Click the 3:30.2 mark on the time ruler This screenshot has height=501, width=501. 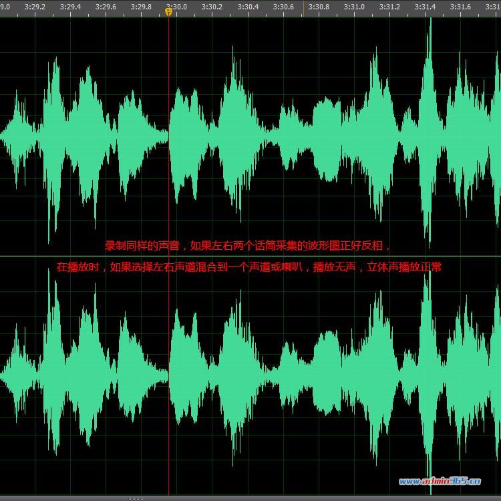click(x=212, y=7)
